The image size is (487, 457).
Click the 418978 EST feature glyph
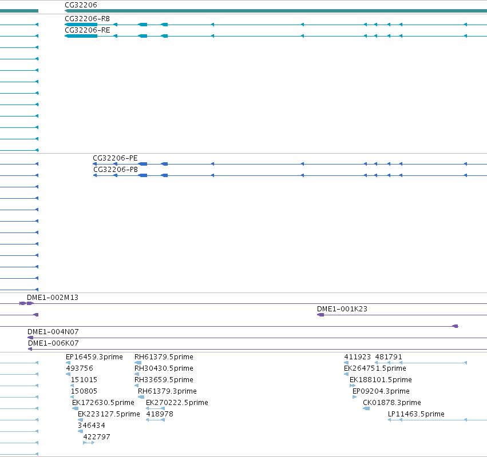[x=155, y=420]
